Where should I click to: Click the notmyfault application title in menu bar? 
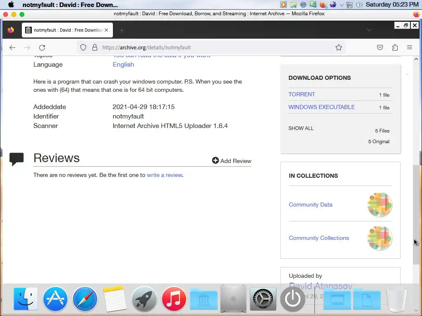pyautogui.click(x=70, y=5)
